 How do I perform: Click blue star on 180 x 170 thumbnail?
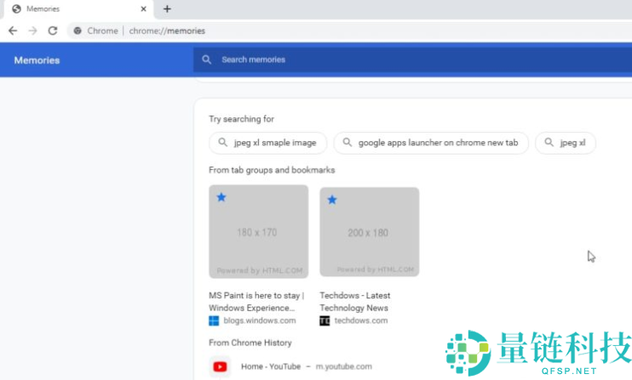click(221, 197)
